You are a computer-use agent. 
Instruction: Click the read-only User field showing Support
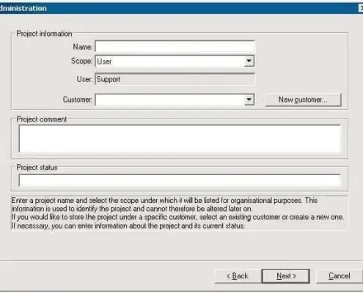tap(175, 79)
